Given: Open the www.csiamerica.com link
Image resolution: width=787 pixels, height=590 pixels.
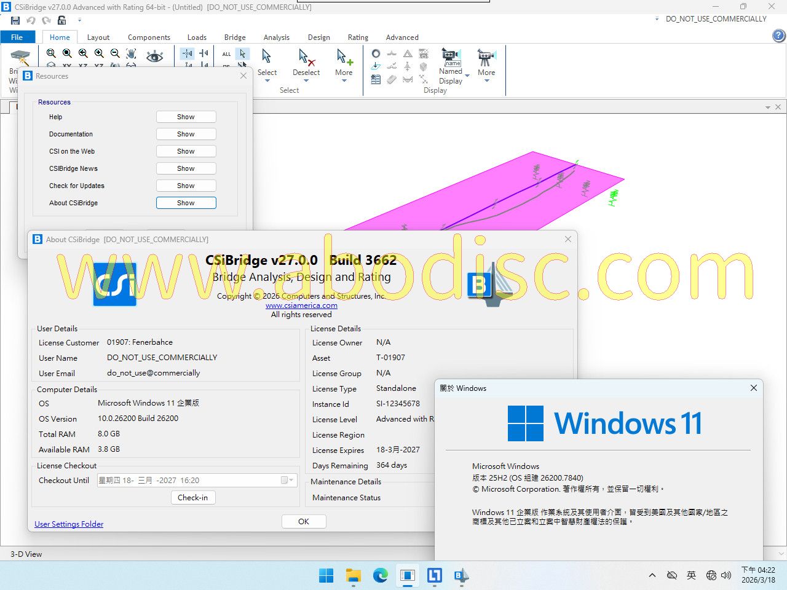Looking at the screenshot, I should coord(301,305).
